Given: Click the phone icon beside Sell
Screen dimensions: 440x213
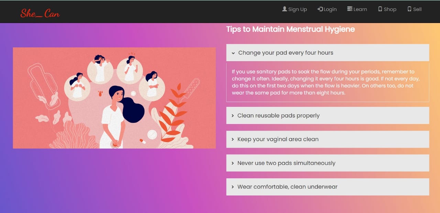Looking at the screenshot, I should click(409, 9).
